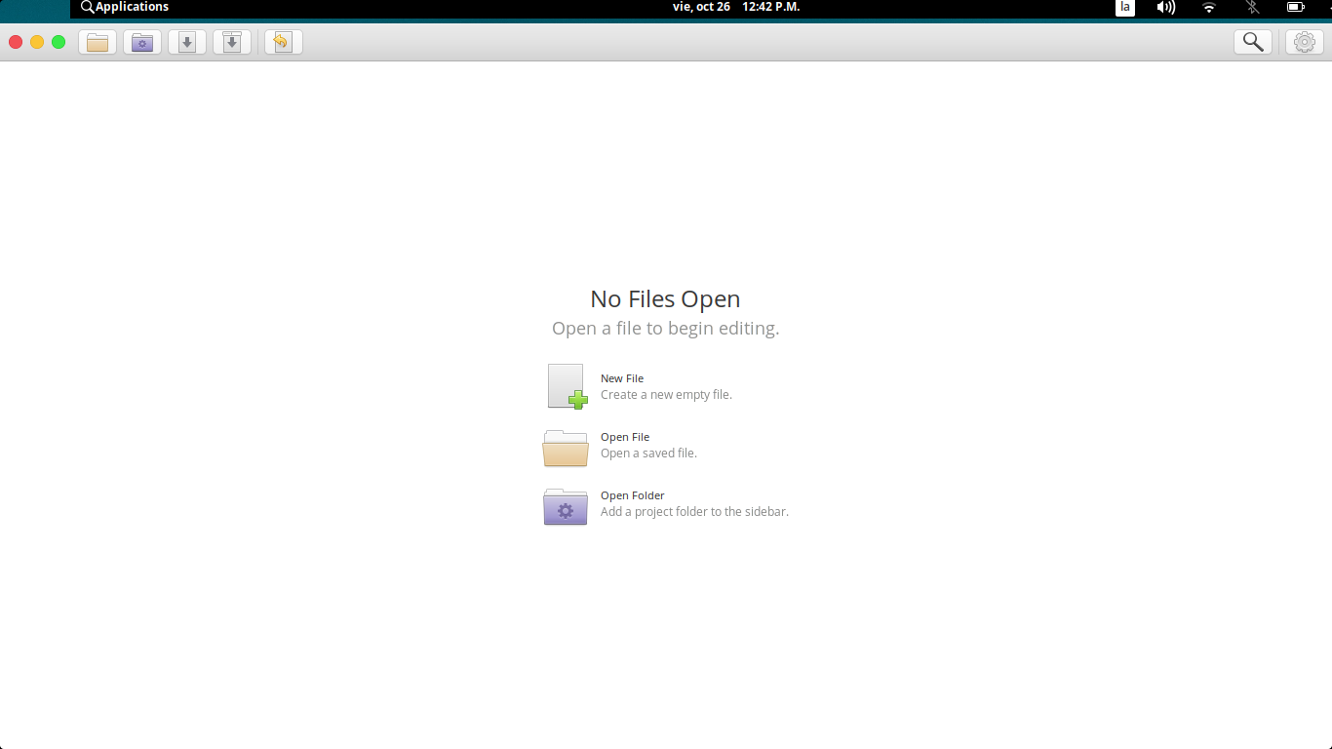Revert the document with the orange arrow icon
The image size is (1332, 749).
coord(282,42)
